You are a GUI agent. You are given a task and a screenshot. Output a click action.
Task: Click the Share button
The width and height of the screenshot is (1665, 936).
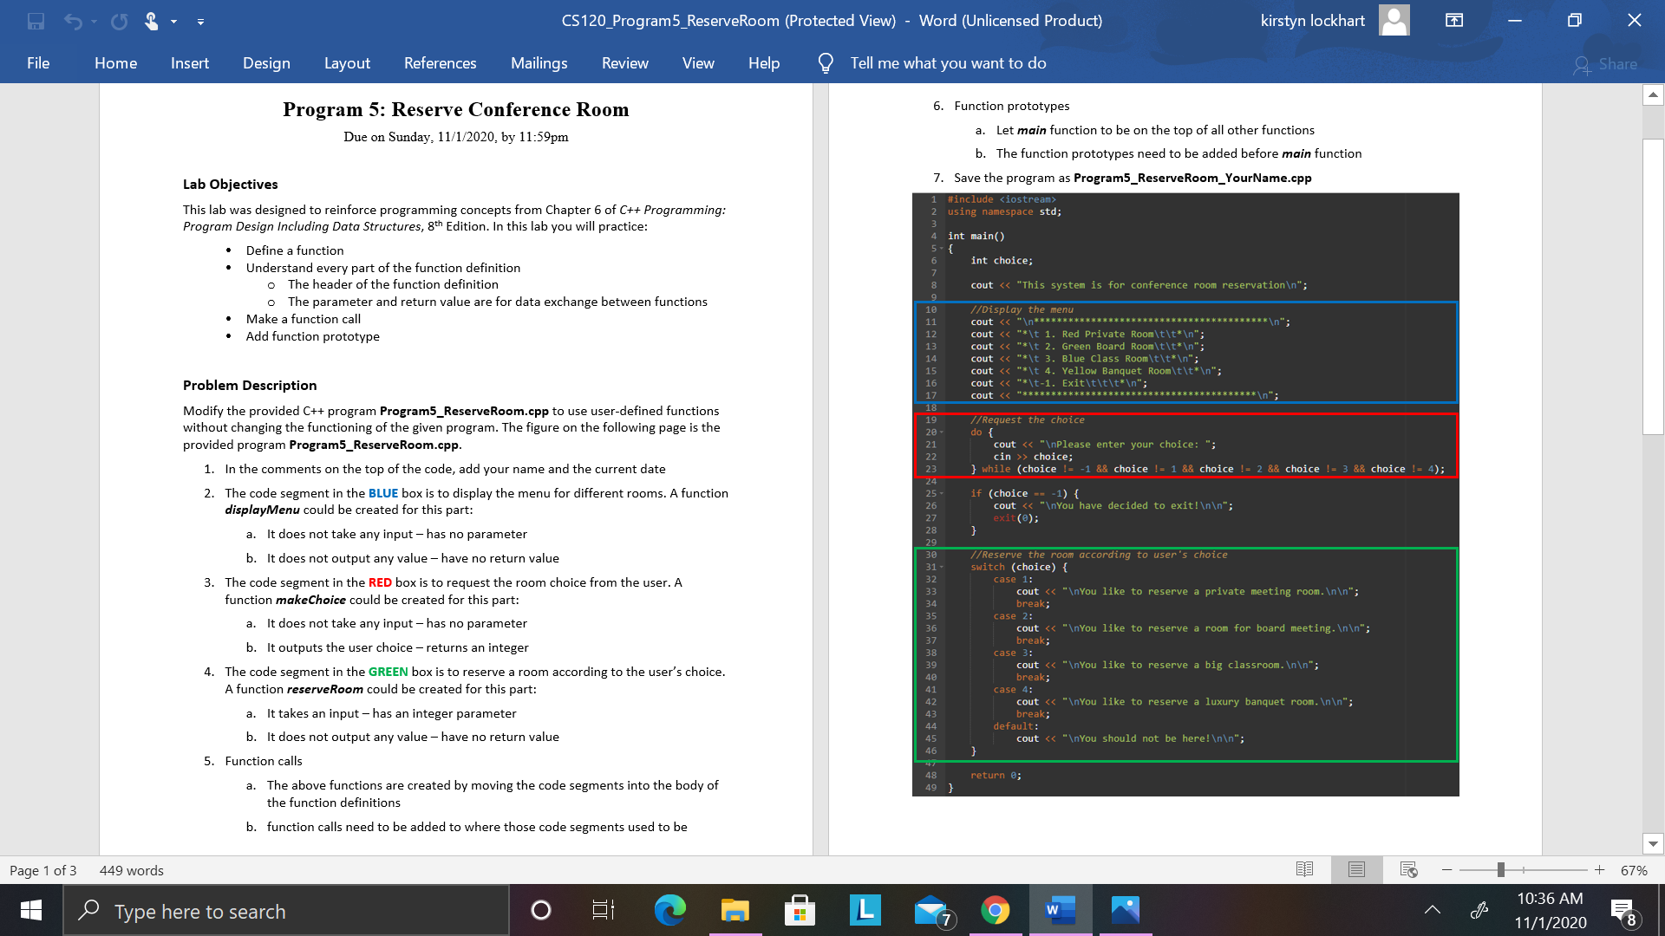(1605, 64)
